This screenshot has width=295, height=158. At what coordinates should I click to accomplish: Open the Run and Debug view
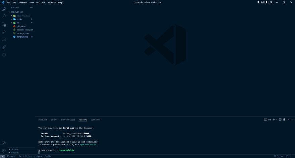tap(4, 32)
